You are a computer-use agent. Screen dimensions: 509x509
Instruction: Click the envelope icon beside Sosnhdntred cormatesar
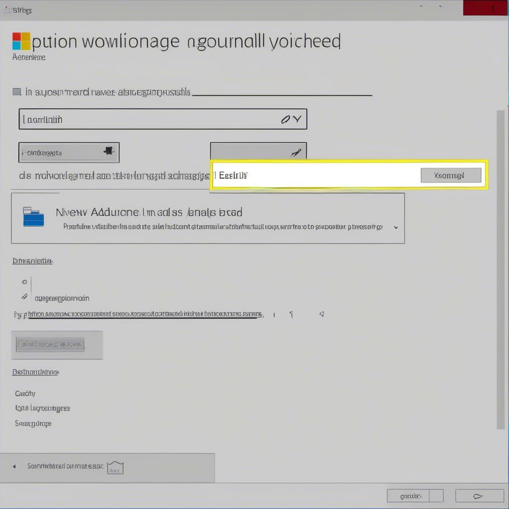tap(115, 468)
